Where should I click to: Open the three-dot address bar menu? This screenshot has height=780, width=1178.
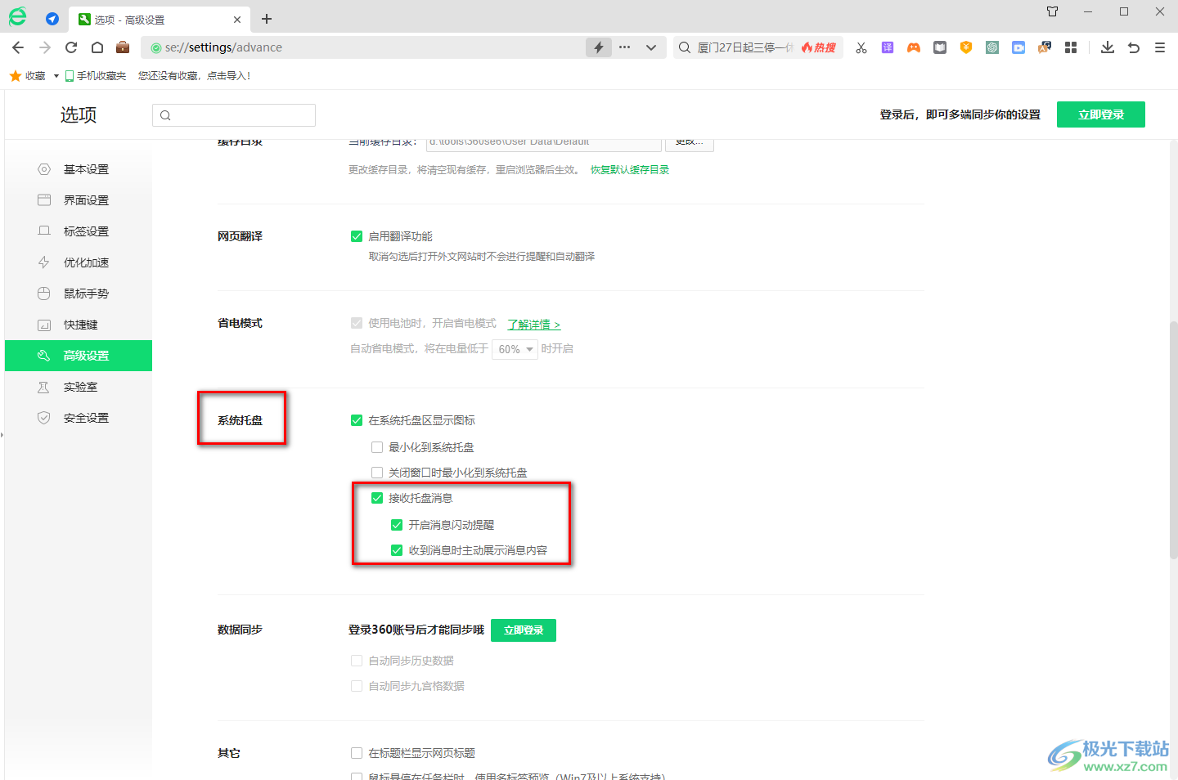click(x=625, y=47)
